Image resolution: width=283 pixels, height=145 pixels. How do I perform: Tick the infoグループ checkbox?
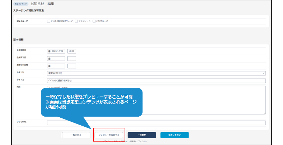pyautogui.click(x=94, y=21)
